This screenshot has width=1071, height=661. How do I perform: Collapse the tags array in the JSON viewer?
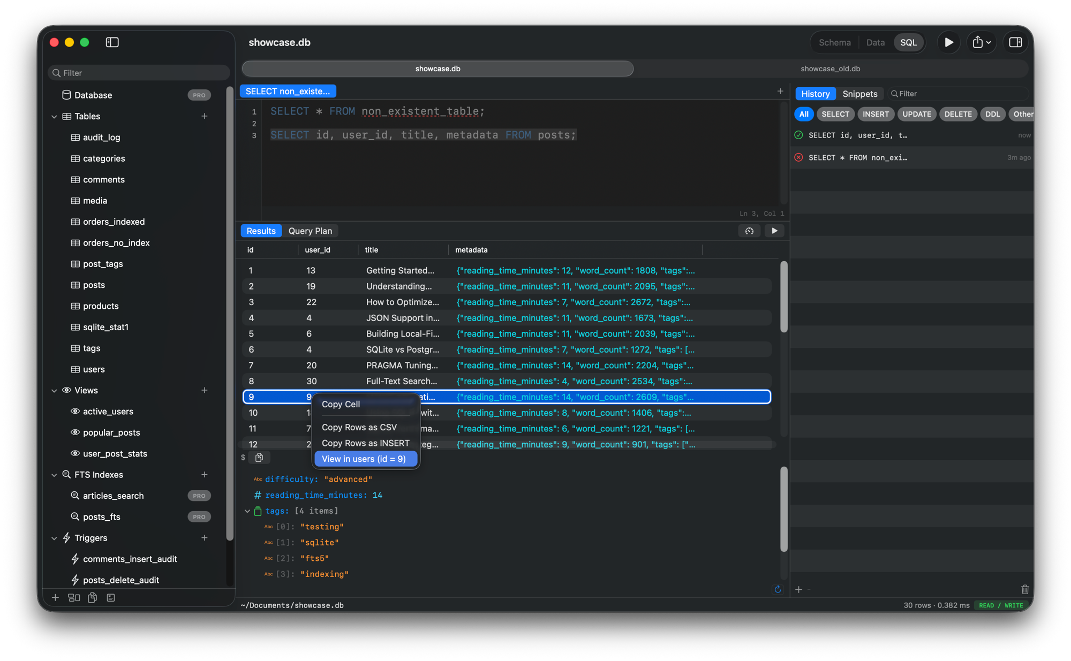pos(247,511)
